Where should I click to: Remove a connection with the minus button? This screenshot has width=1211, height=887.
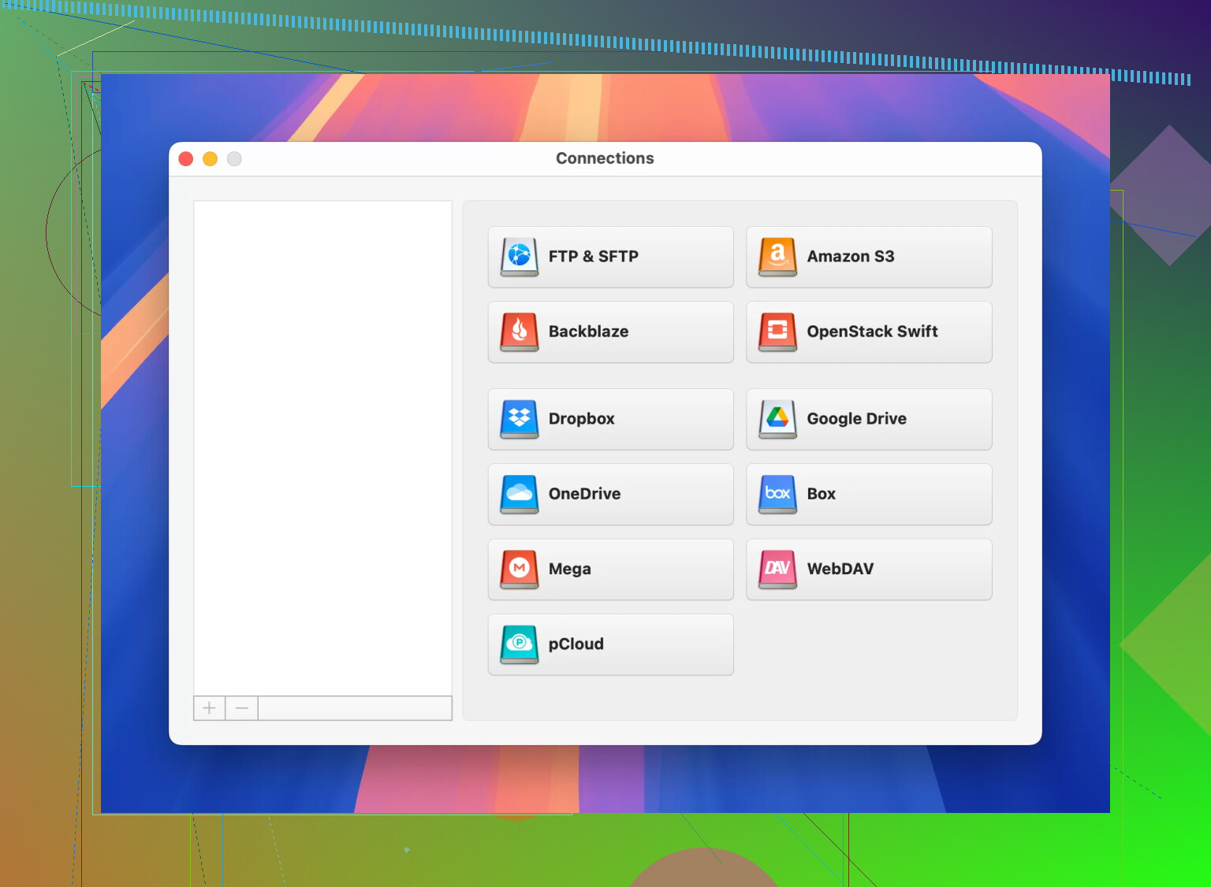(x=242, y=708)
